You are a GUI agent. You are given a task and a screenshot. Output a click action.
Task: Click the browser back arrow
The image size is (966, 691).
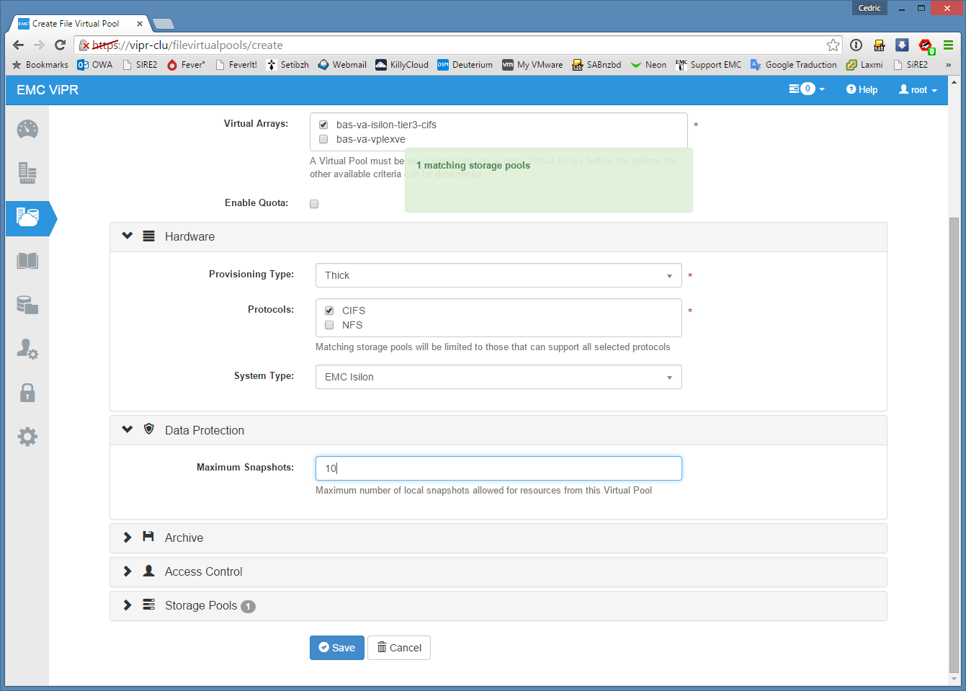(19, 45)
